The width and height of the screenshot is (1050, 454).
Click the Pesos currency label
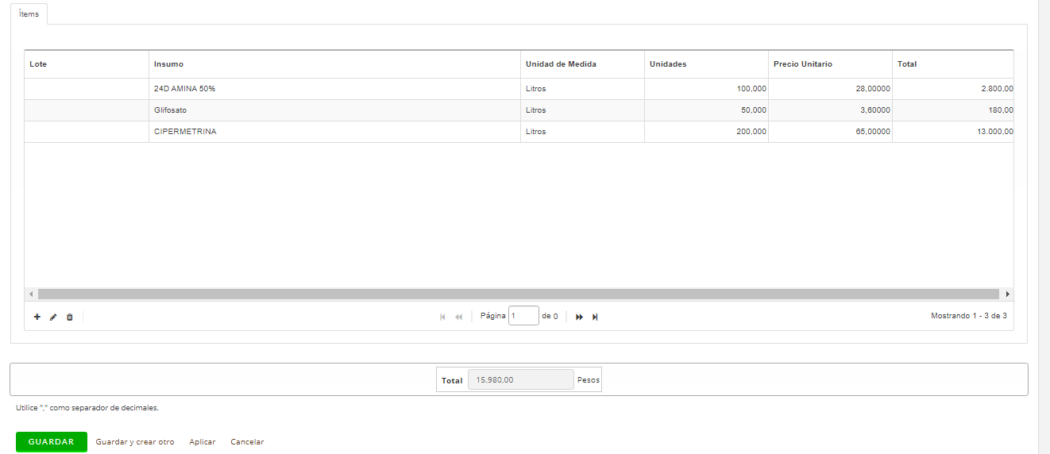point(589,380)
